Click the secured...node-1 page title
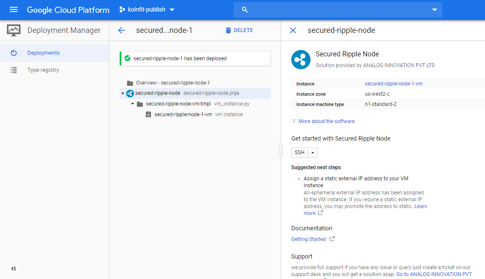485x279 pixels. [164, 30]
